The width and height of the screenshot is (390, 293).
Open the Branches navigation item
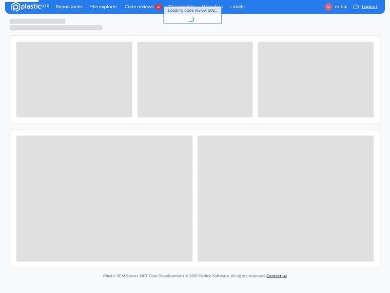(211, 6)
